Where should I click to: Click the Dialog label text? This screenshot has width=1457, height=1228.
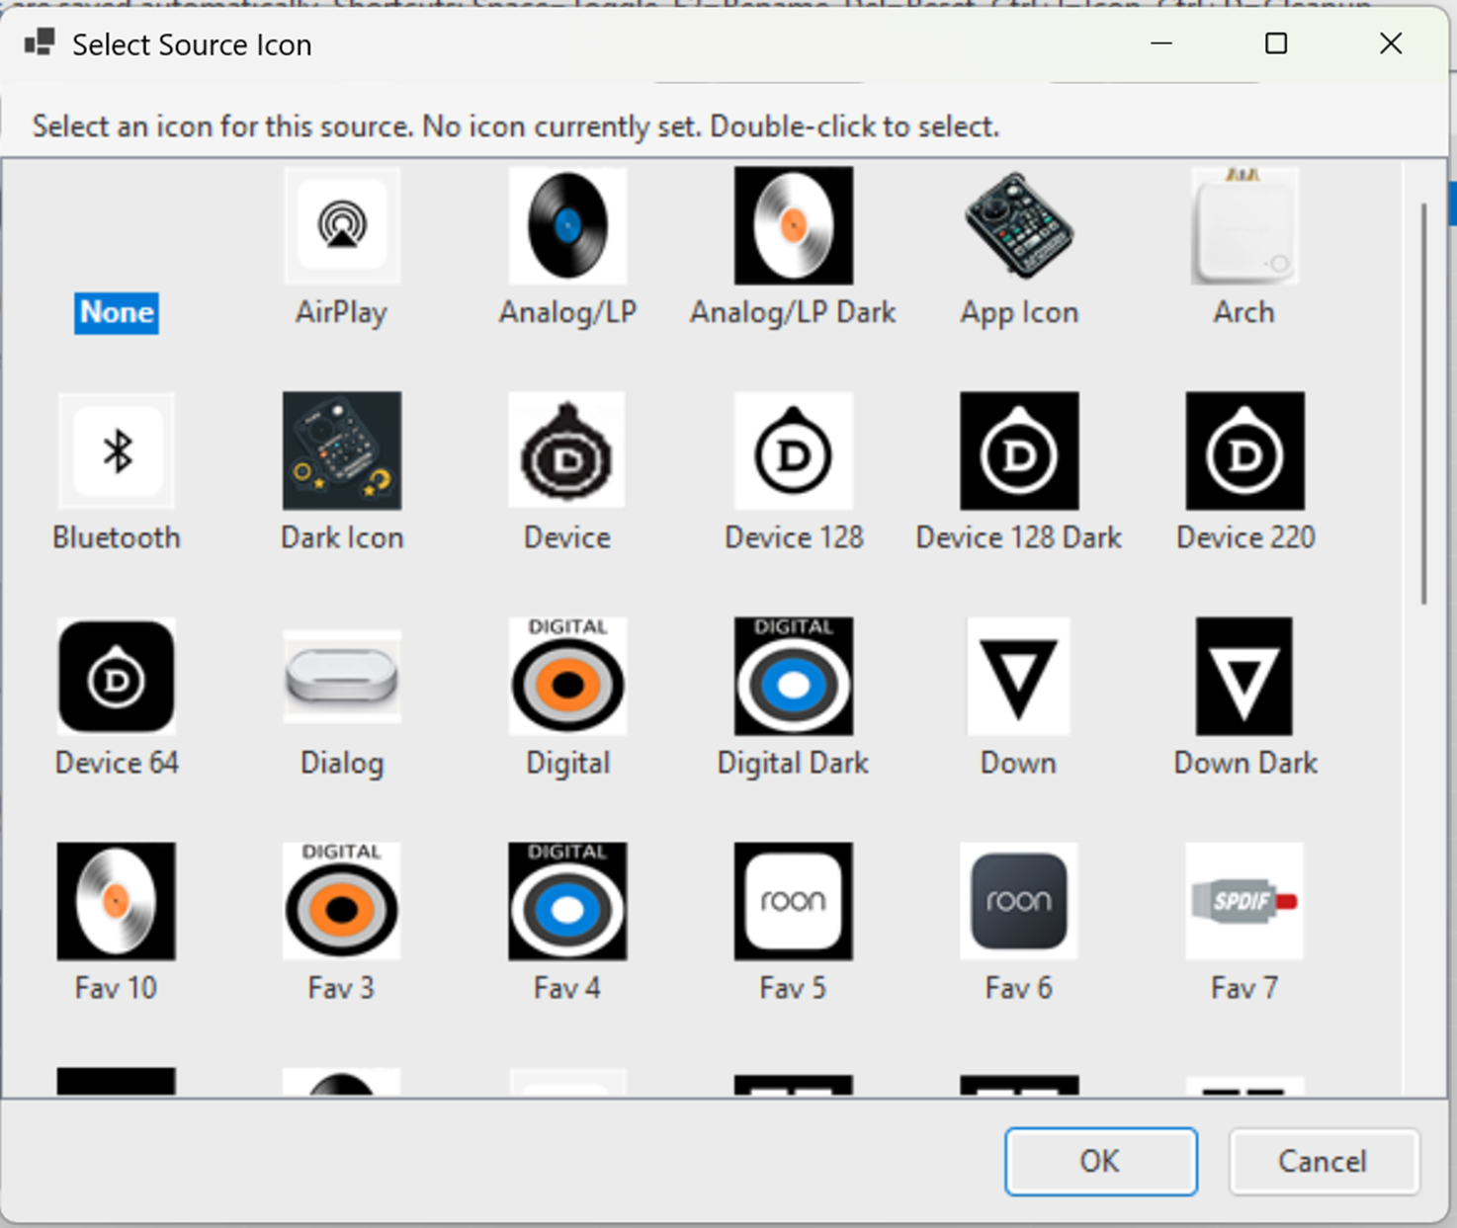(x=342, y=764)
